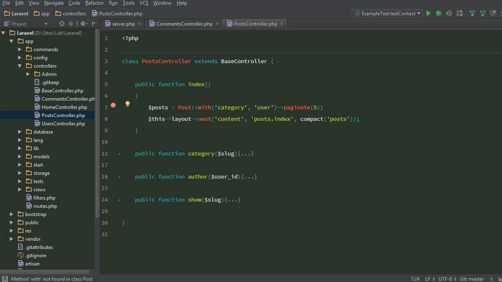Run the ExampleTest.testContact configuration
The width and height of the screenshot is (502, 282).
[x=428, y=13]
